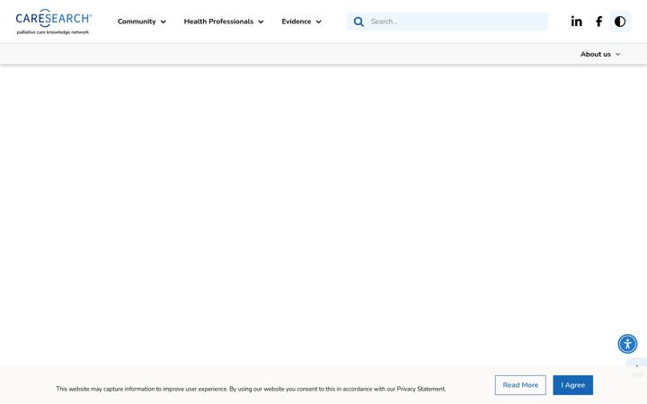This screenshot has height=404, width=647.
Task: Click the I Agree button
Action: pos(572,385)
